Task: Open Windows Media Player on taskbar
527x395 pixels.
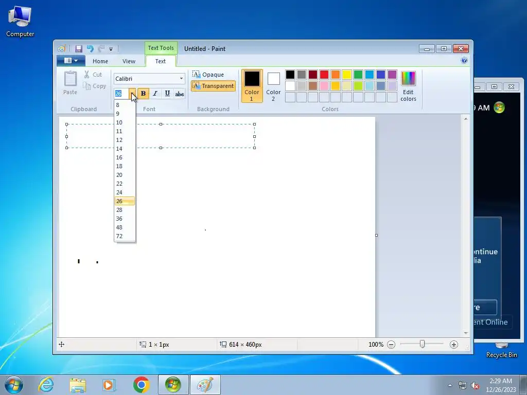Action: pos(109,385)
